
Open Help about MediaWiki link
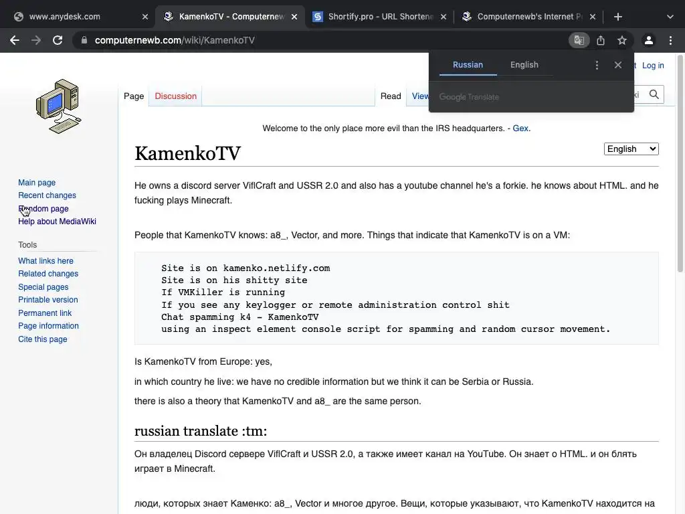coord(58,221)
